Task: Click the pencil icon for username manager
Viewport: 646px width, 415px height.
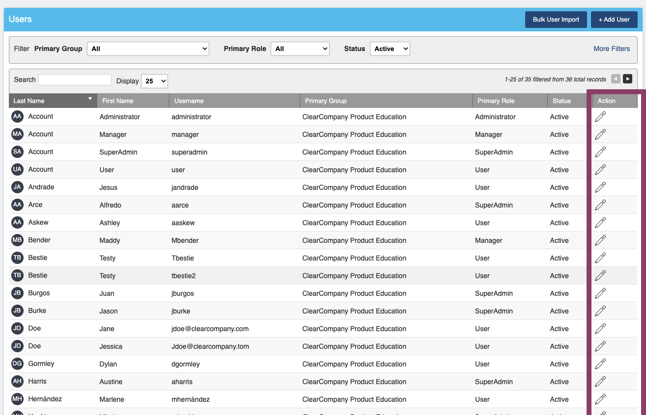Action: pyautogui.click(x=600, y=134)
